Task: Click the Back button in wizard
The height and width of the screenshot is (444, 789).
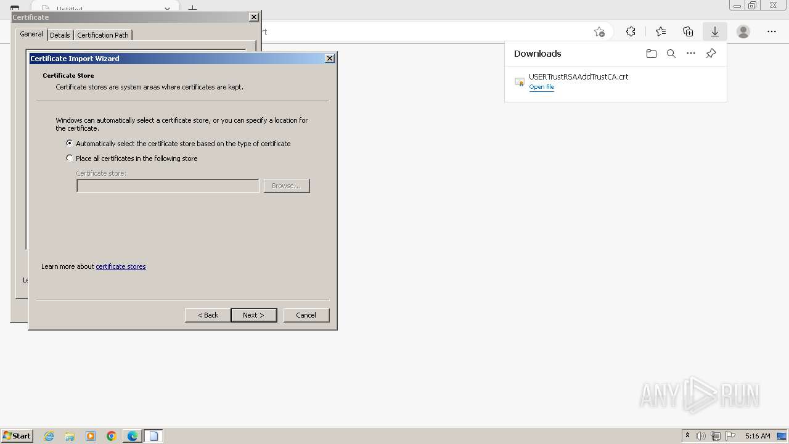Action: pyautogui.click(x=208, y=315)
